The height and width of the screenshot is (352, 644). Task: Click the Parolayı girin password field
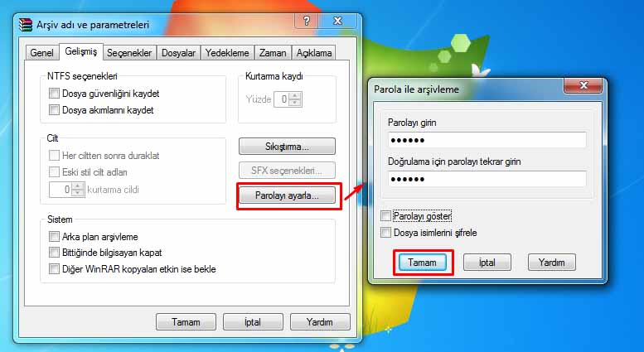click(487, 140)
